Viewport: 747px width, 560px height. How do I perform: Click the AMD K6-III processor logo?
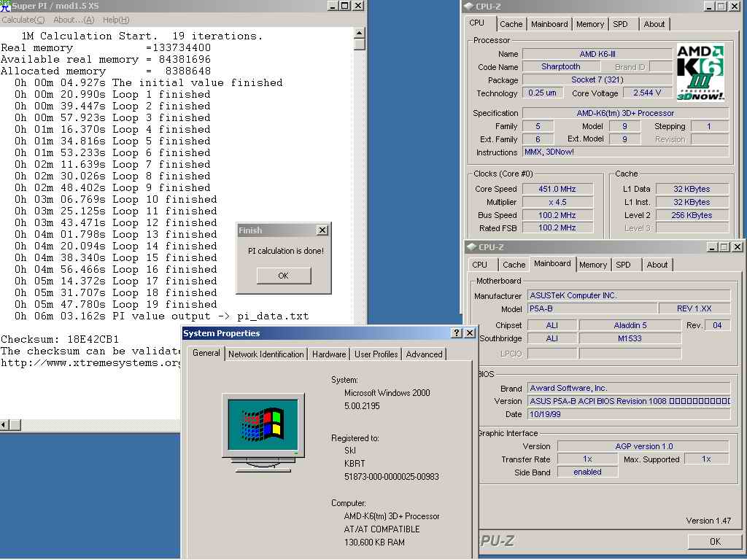click(700, 72)
